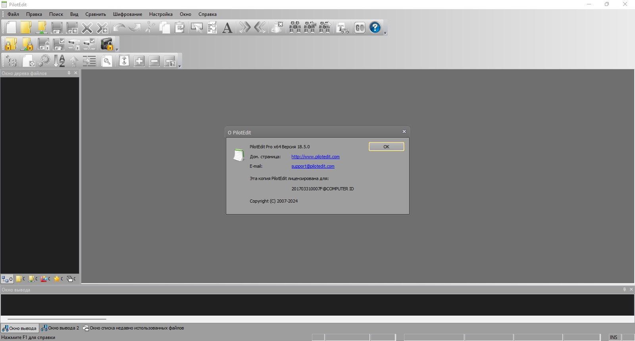
Task: Click the double right chevron toolbar icon
Action: coord(245,27)
